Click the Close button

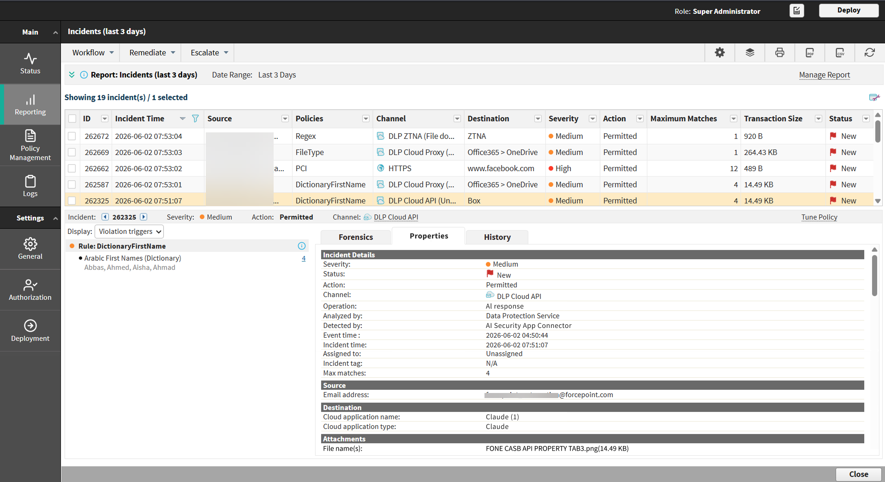pyautogui.click(x=858, y=474)
